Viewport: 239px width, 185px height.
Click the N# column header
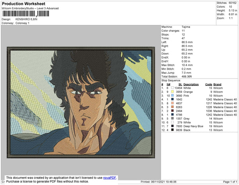coord(168,85)
